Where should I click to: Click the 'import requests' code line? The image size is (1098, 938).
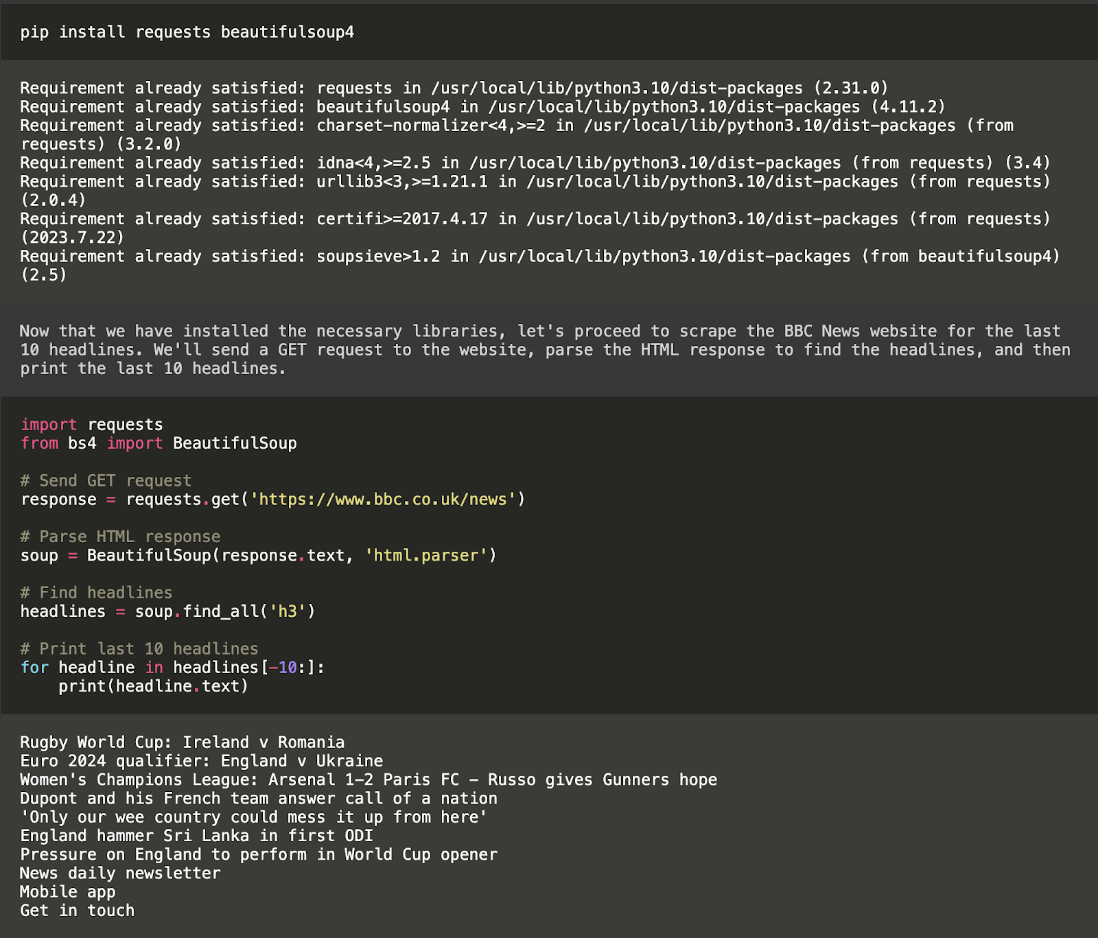coord(92,425)
